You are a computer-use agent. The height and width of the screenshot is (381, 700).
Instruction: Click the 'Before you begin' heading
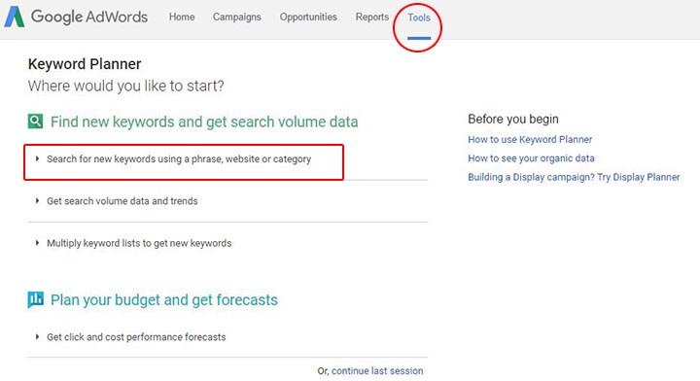pyautogui.click(x=513, y=120)
